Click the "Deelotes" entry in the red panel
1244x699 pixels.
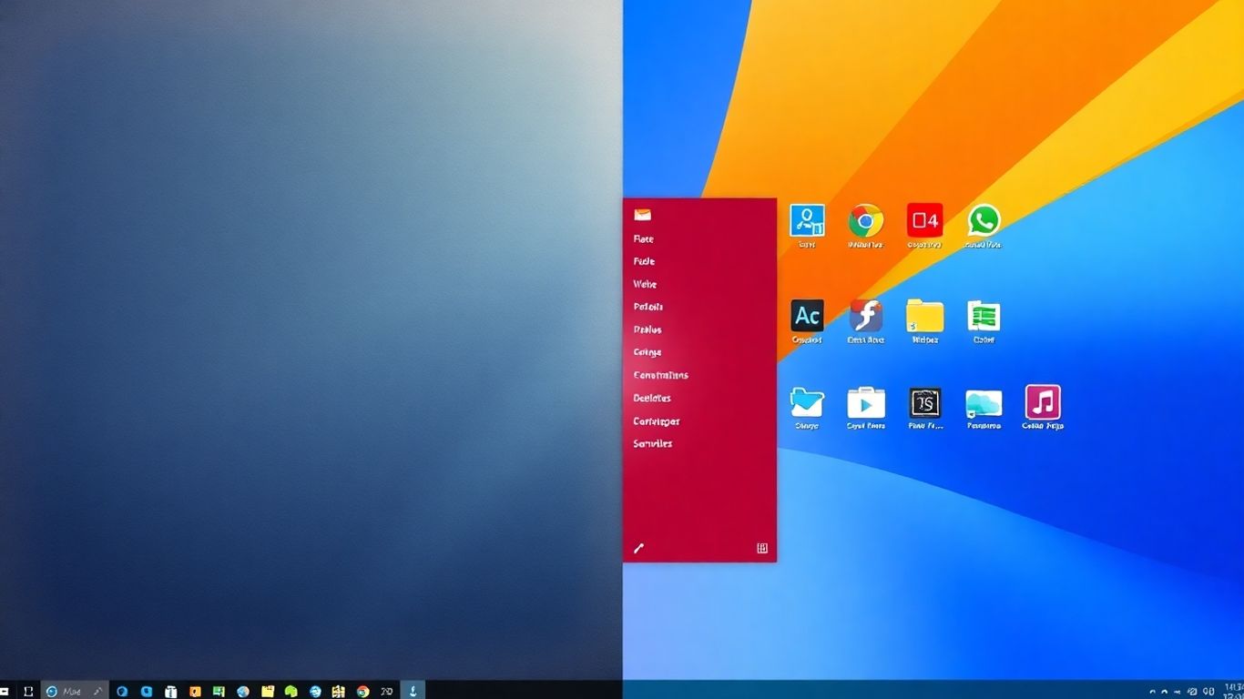click(x=652, y=398)
